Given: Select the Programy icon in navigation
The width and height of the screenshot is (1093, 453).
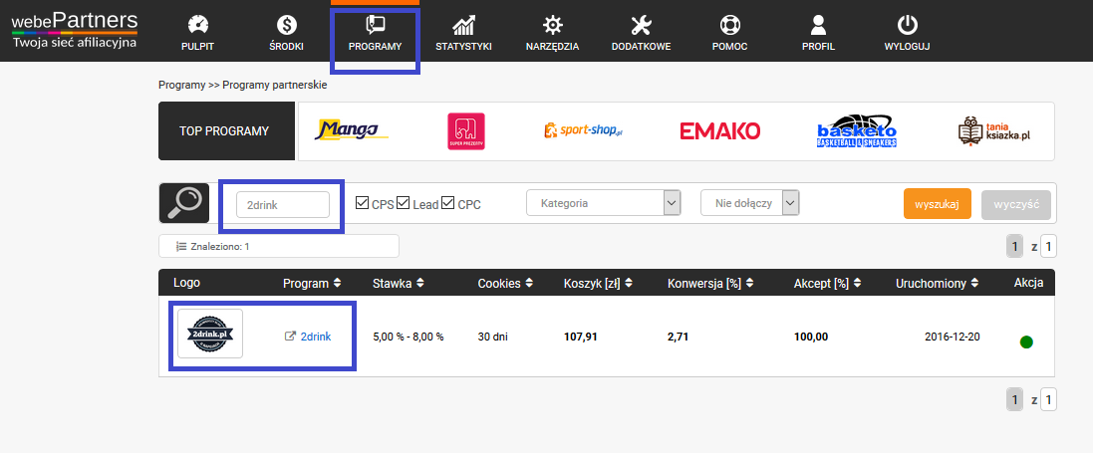Looking at the screenshot, I should tap(375, 25).
